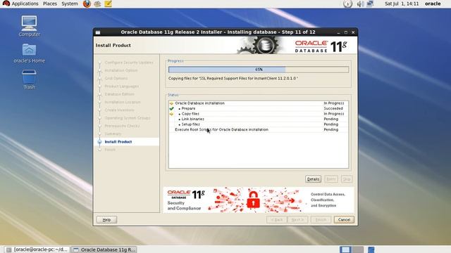Select the Summary step

click(x=113, y=134)
